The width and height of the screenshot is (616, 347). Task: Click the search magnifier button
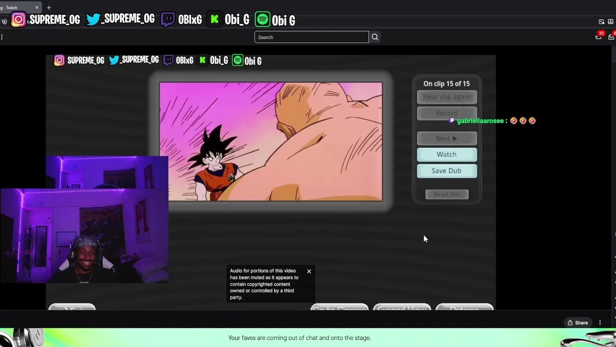point(375,37)
